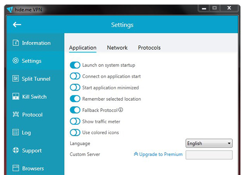Open the Language dropdown set to English
The image size is (245, 175).
click(x=209, y=143)
